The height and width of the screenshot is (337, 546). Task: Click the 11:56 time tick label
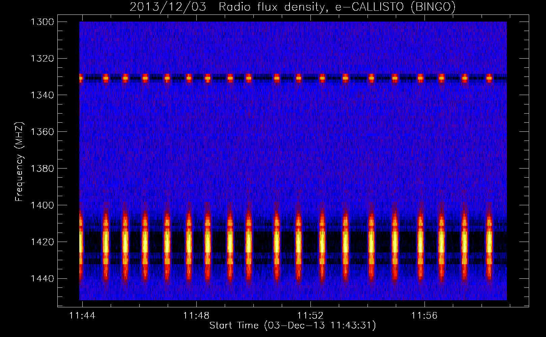pyautogui.click(x=424, y=315)
